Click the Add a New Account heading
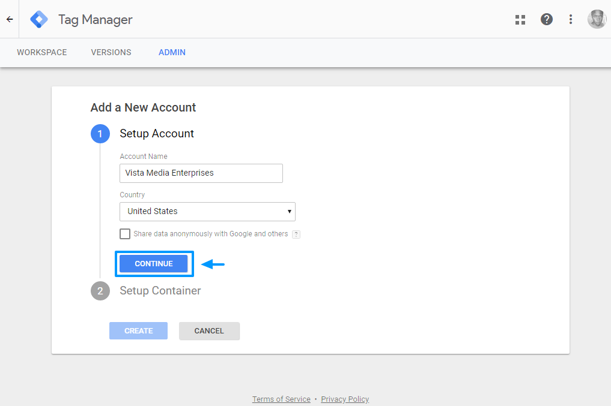Screen dimensions: 611x406 (143, 107)
